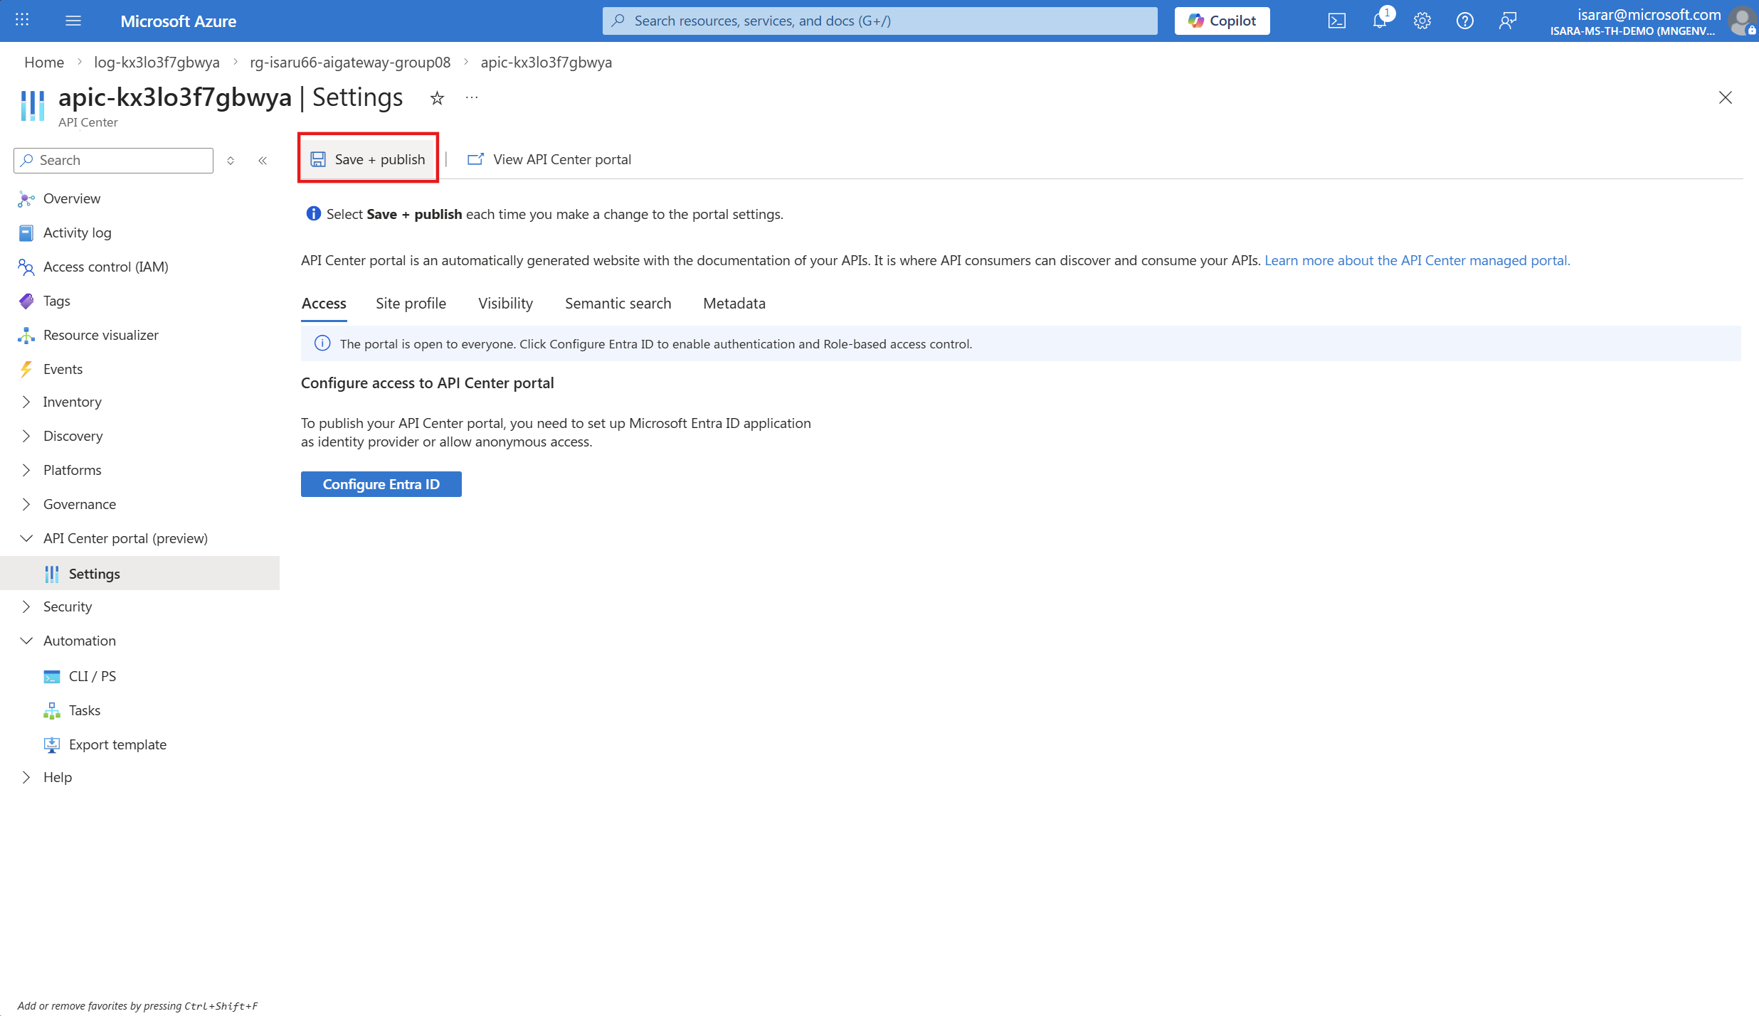Click the Tags icon in sidebar
The image size is (1759, 1016).
[x=26, y=301]
